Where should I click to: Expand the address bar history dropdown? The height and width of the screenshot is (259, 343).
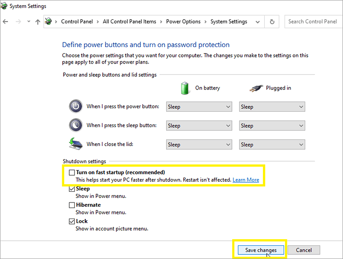tap(258, 22)
